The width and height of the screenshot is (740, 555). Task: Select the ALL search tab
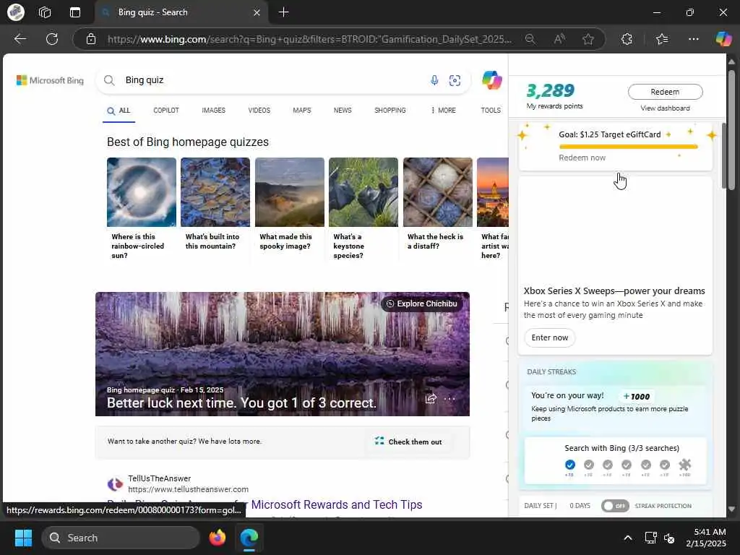[119, 111]
